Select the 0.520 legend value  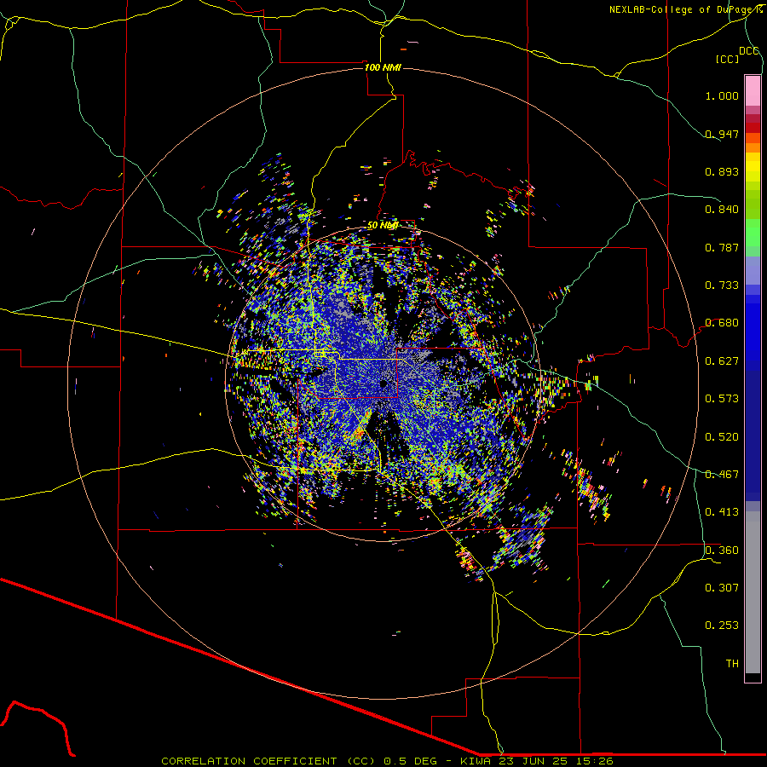click(x=722, y=436)
